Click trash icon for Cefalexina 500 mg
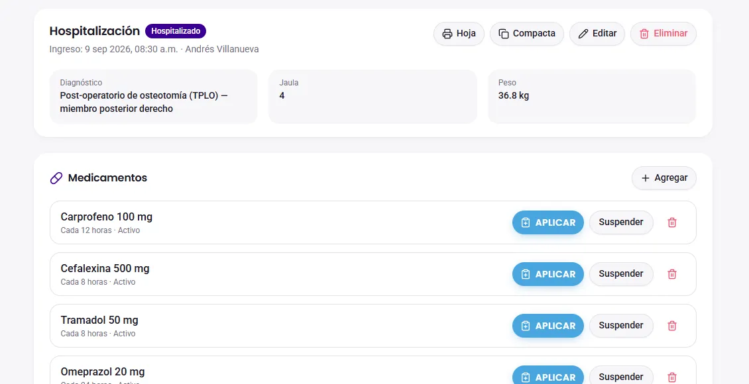This screenshot has height=384, width=749. (x=671, y=274)
